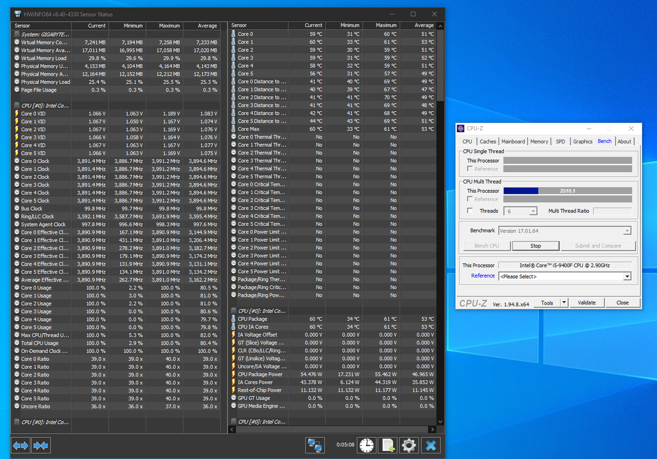Click the right panel vertical scrollbar thumb
657x459 pixels.
coord(440,65)
